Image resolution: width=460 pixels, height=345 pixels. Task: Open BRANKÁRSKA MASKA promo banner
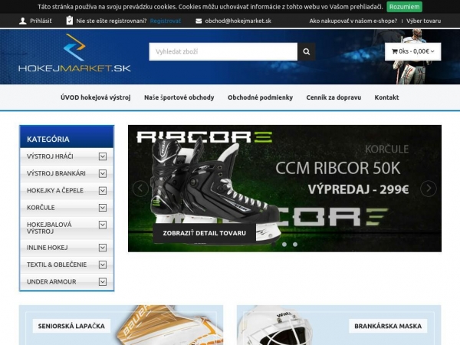[x=339, y=325]
